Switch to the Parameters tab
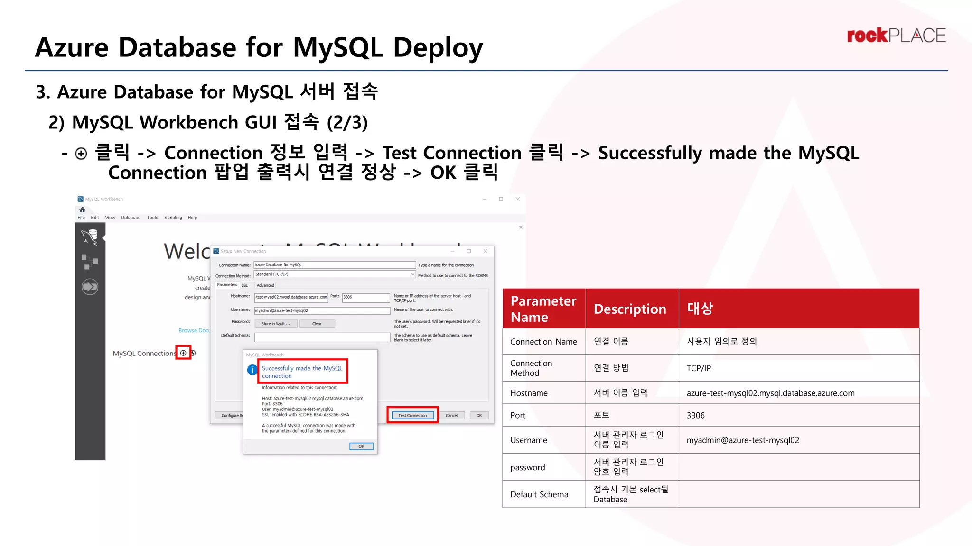Screen dimensions: 972x546 (x=227, y=285)
